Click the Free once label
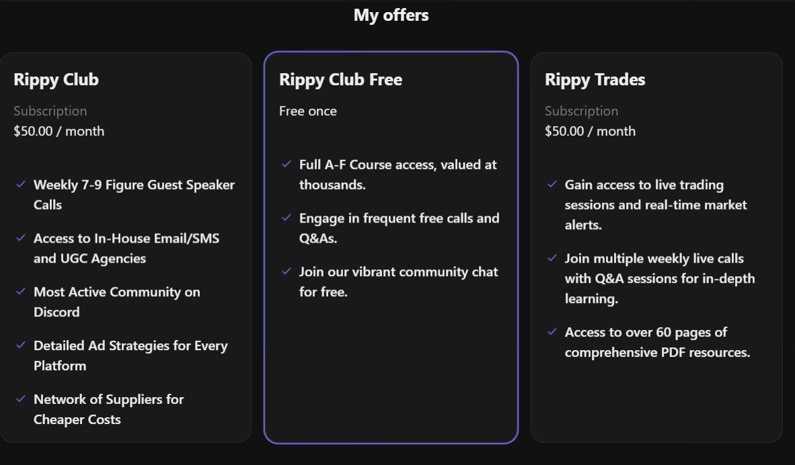The image size is (795, 465). pos(308,111)
